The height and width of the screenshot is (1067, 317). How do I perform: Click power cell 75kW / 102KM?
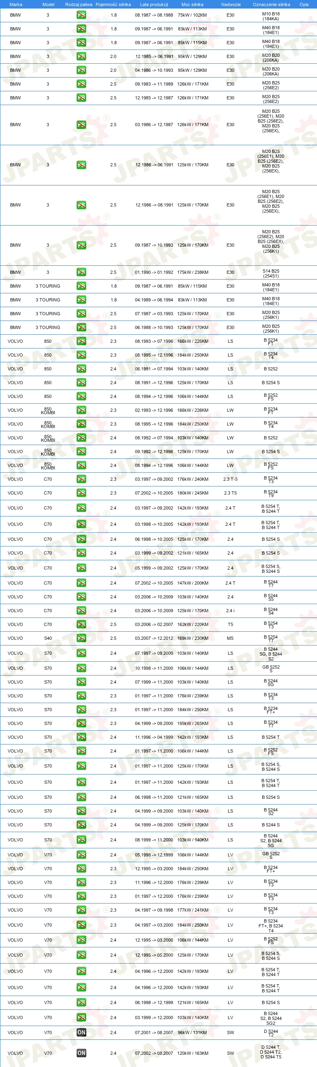point(193,15)
